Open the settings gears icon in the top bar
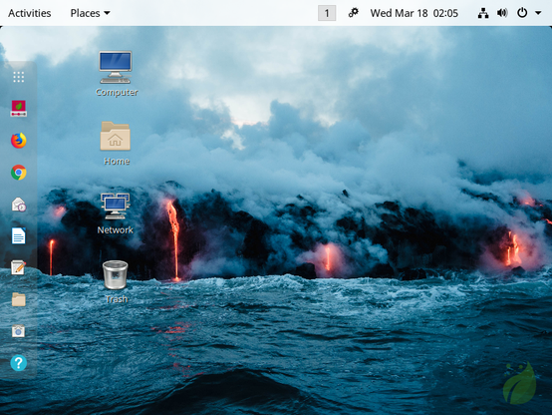 click(x=353, y=13)
